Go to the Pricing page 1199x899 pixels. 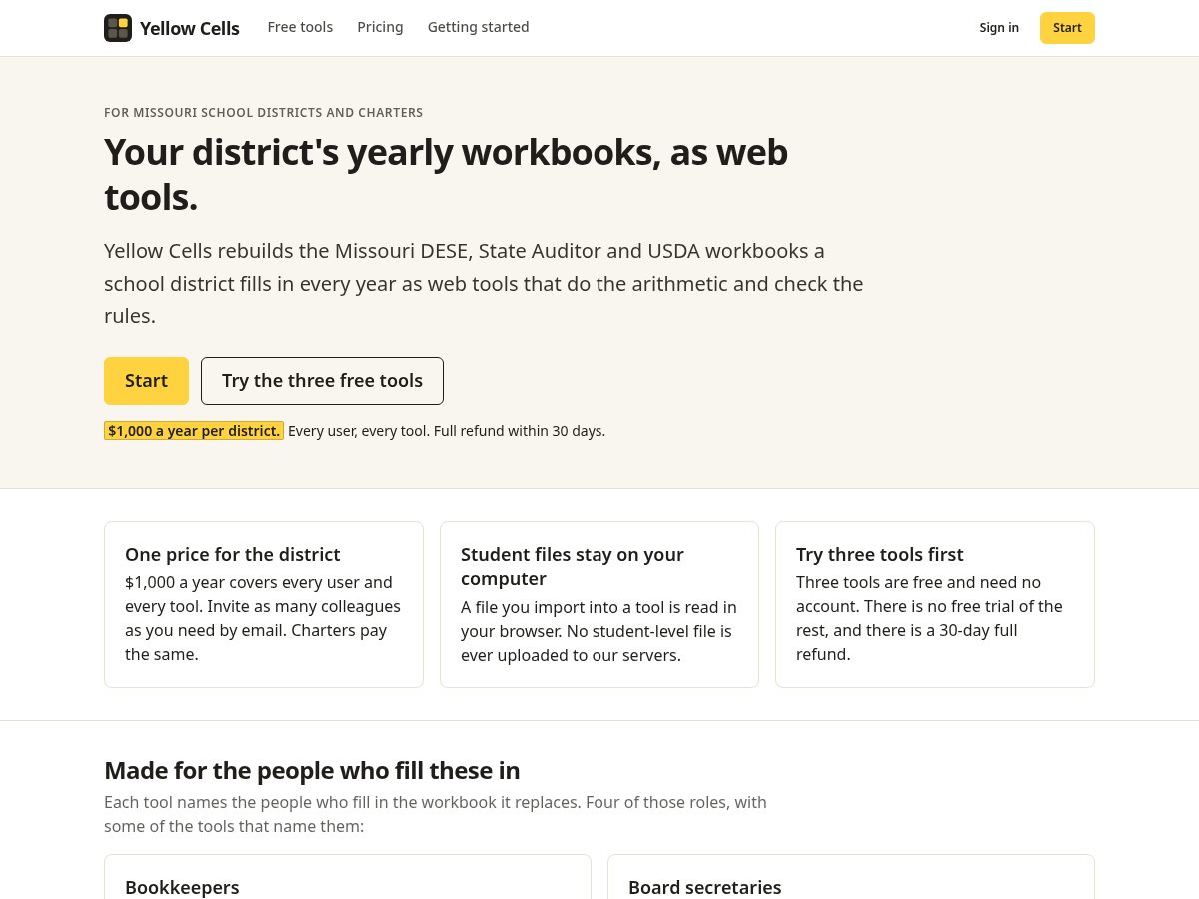coord(380,27)
